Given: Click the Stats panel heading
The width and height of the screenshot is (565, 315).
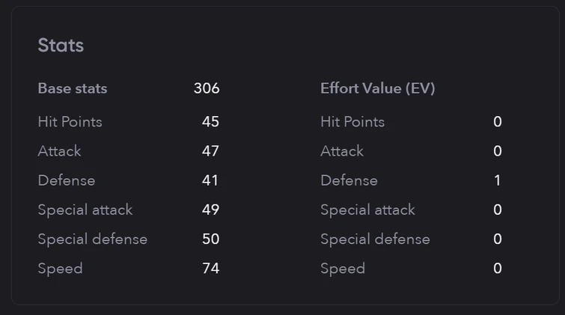Looking at the screenshot, I should (x=61, y=46).
